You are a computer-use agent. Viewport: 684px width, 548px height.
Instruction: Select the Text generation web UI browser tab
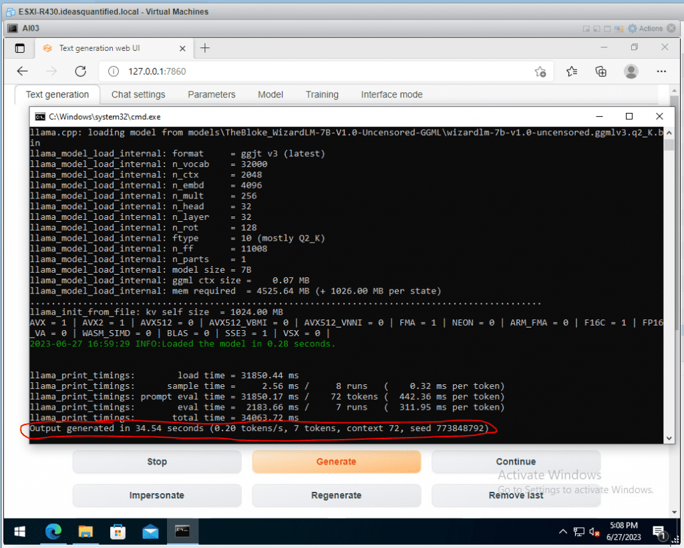112,48
